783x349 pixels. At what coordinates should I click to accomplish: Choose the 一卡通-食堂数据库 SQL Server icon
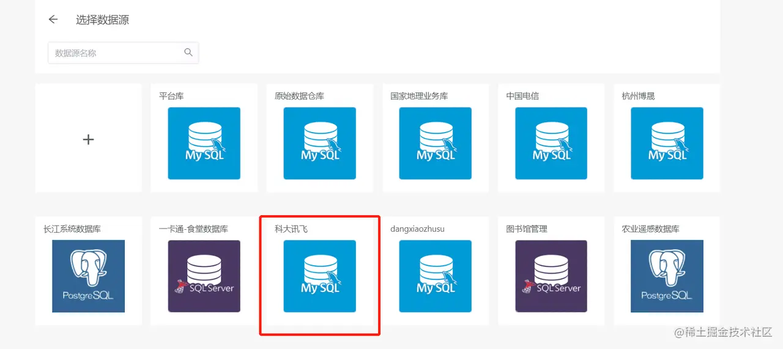coord(204,276)
